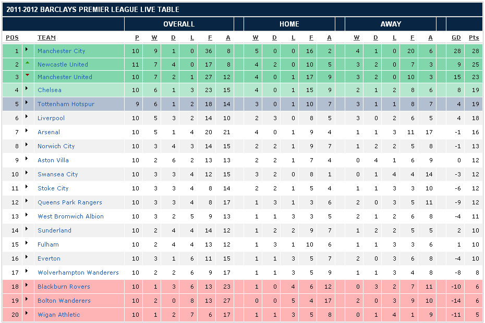The height and width of the screenshot is (323, 485).
Task: Select the arrow marker next to Blackburn Rovers
Action: [x=27, y=286]
